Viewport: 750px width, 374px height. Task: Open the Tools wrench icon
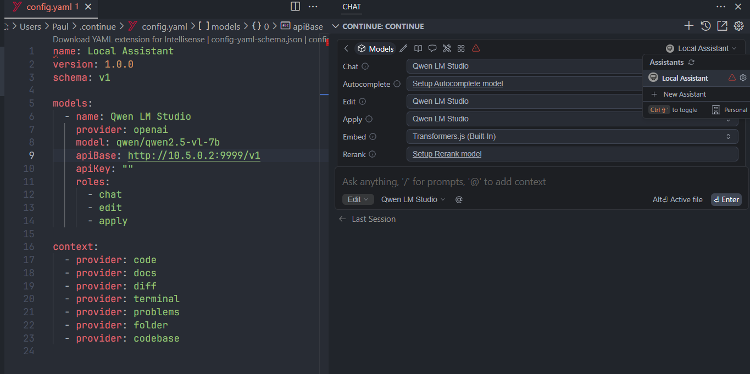pyautogui.click(x=447, y=48)
